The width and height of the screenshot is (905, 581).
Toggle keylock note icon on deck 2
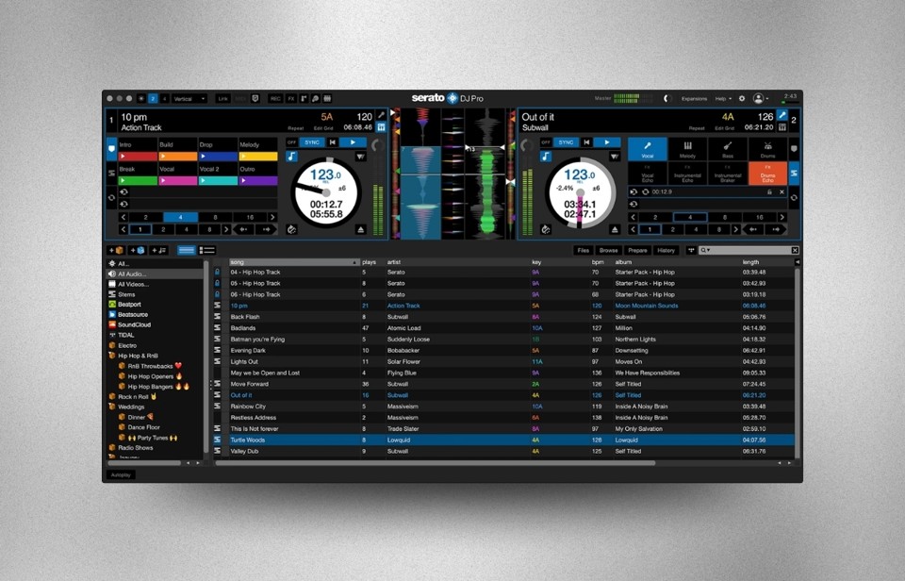[x=546, y=156]
